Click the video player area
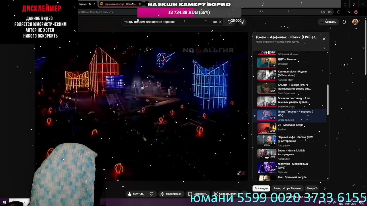 (141, 106)
